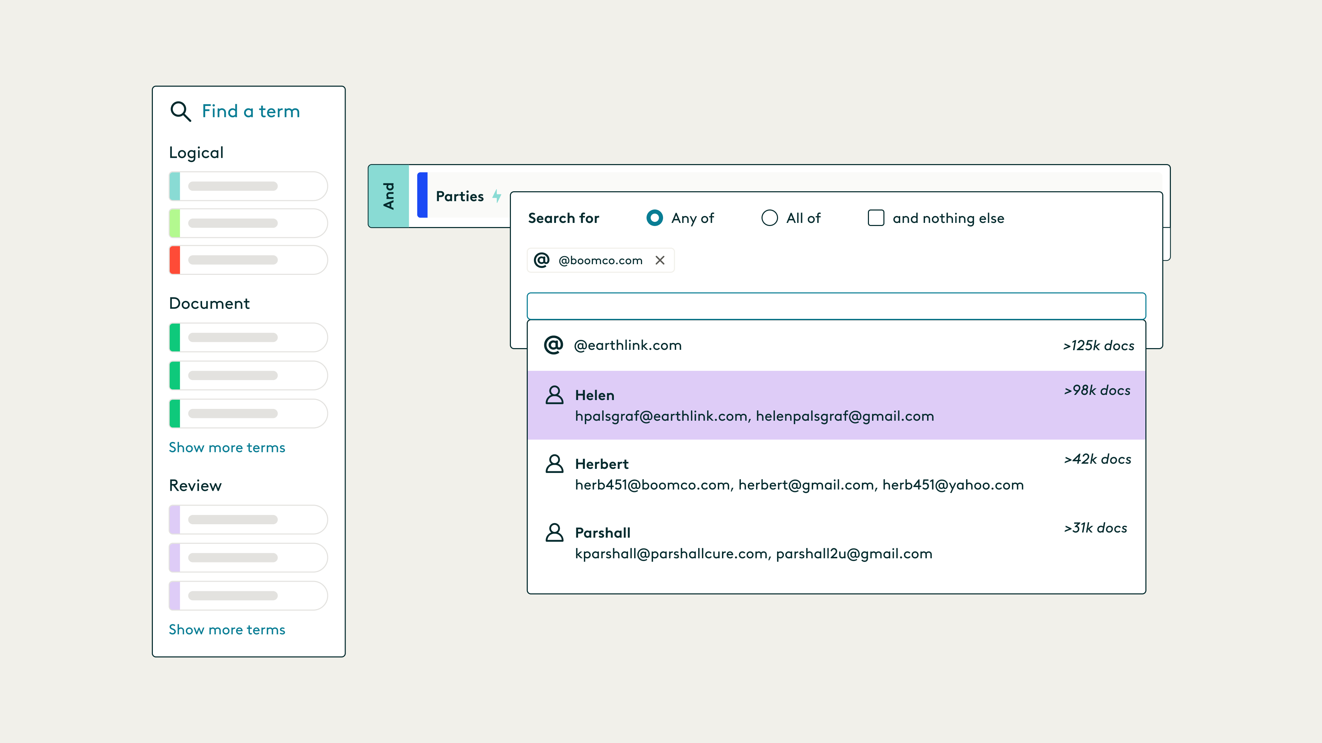Click the red Logical term pill
Viewport: 1322px width, 743px height.
(x=248, y=260)
